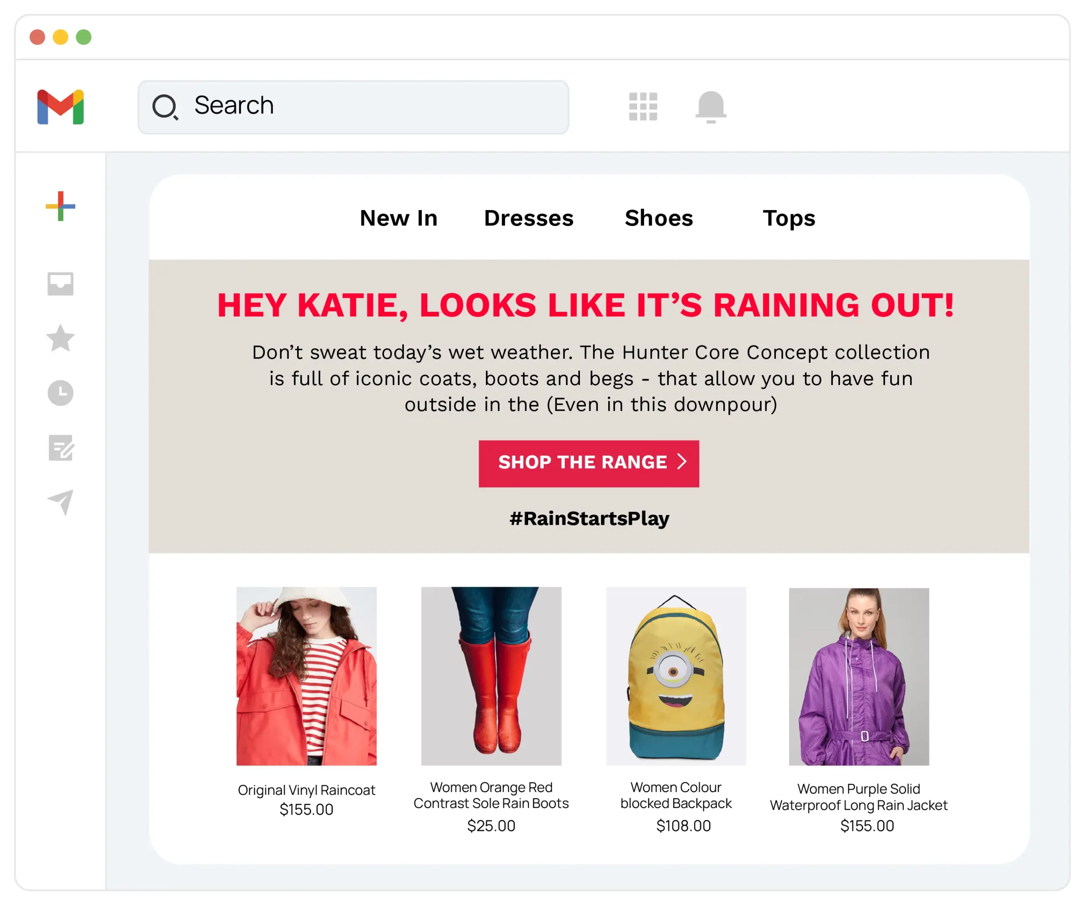Viewport: 1079px width, 914px height.
Task: Click Original Vinyl Raincoat product name
Action: click(306, 790)
